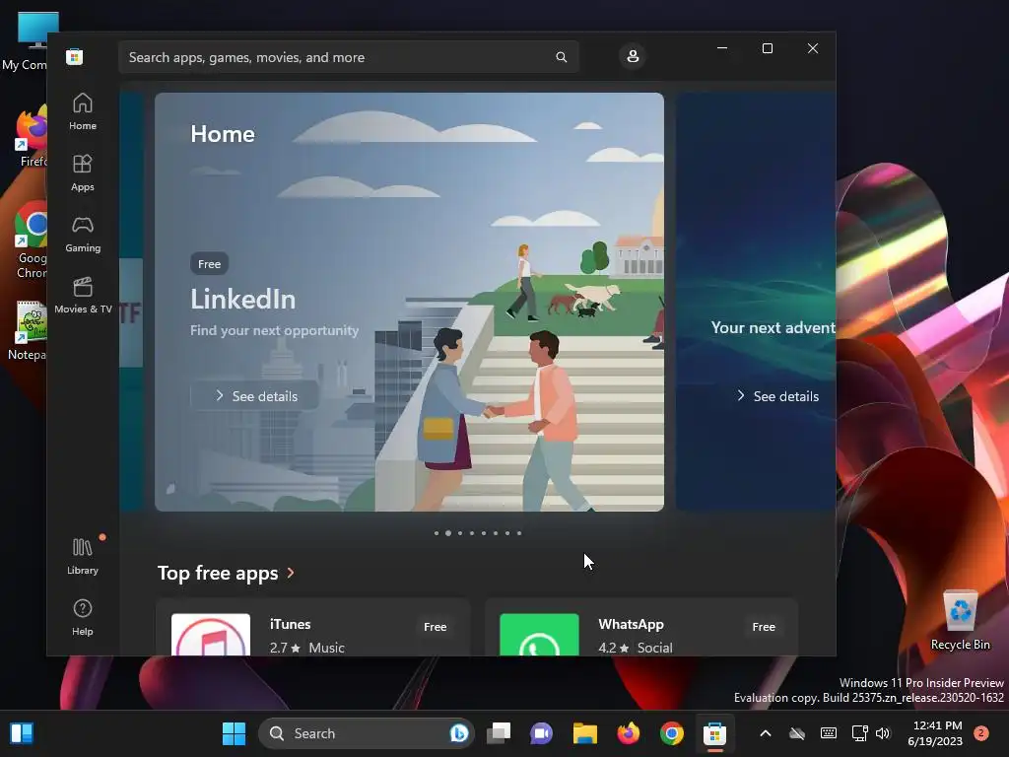Screen dimensions: 1009x757
Task: Open the Windows Start menu
Action: pos(234,733)
